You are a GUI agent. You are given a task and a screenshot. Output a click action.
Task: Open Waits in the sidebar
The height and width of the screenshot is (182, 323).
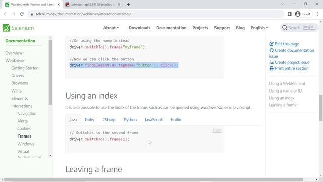tap(16, 91)
